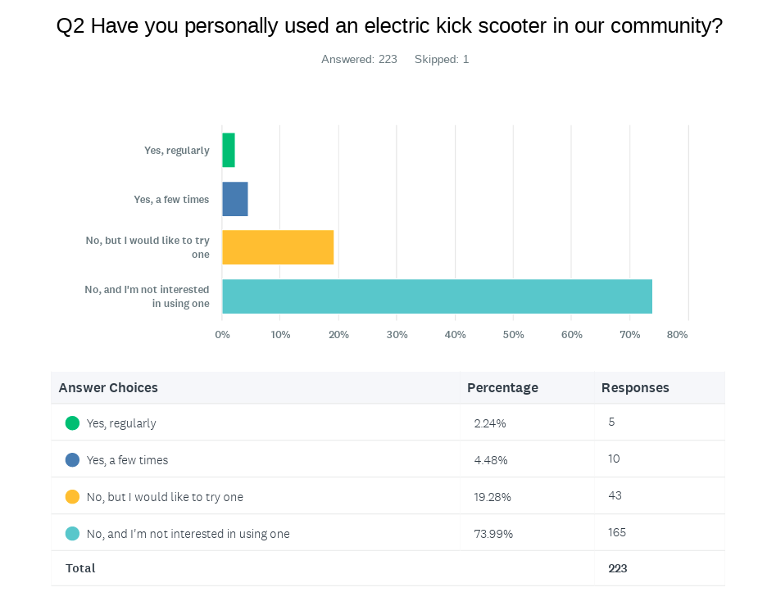
Task: Click 'No, but I would like to try one' table row
Action: 165,497
